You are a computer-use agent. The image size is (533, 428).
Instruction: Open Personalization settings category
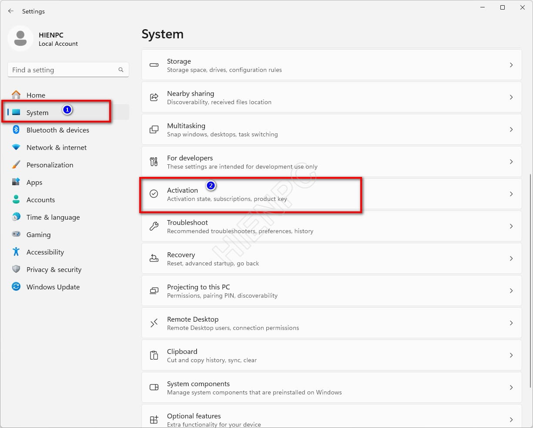pyautogui.click(x=68, y=164)
